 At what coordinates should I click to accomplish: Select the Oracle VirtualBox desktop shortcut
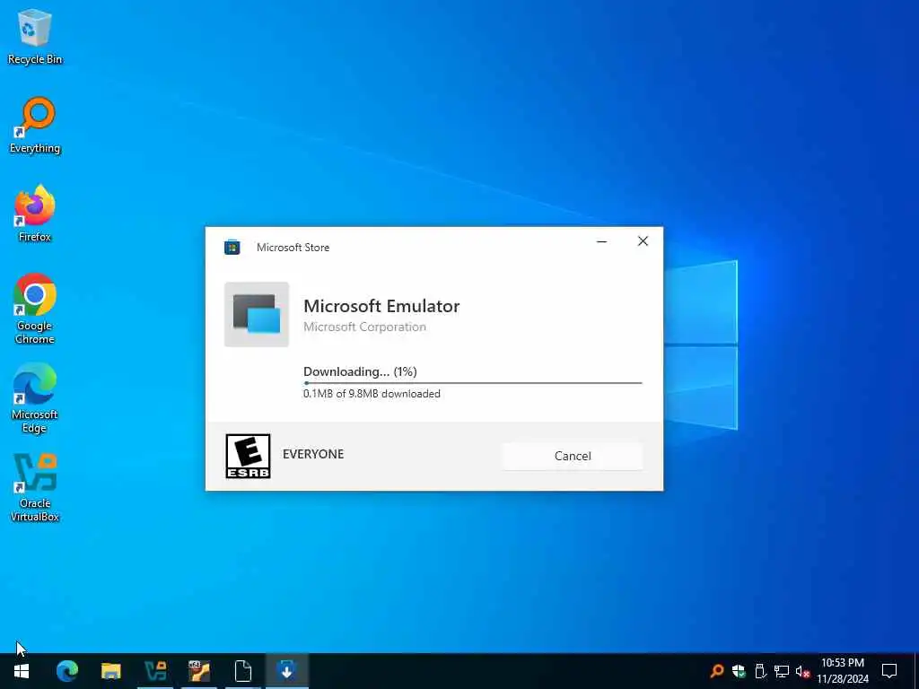point(35,487)
